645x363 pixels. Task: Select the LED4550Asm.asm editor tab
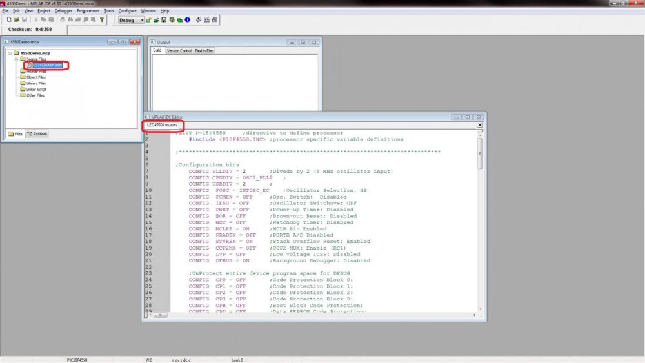pos(162,125)
